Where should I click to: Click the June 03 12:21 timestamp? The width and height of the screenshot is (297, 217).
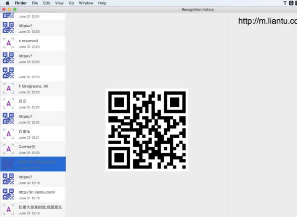click(29, 137)
